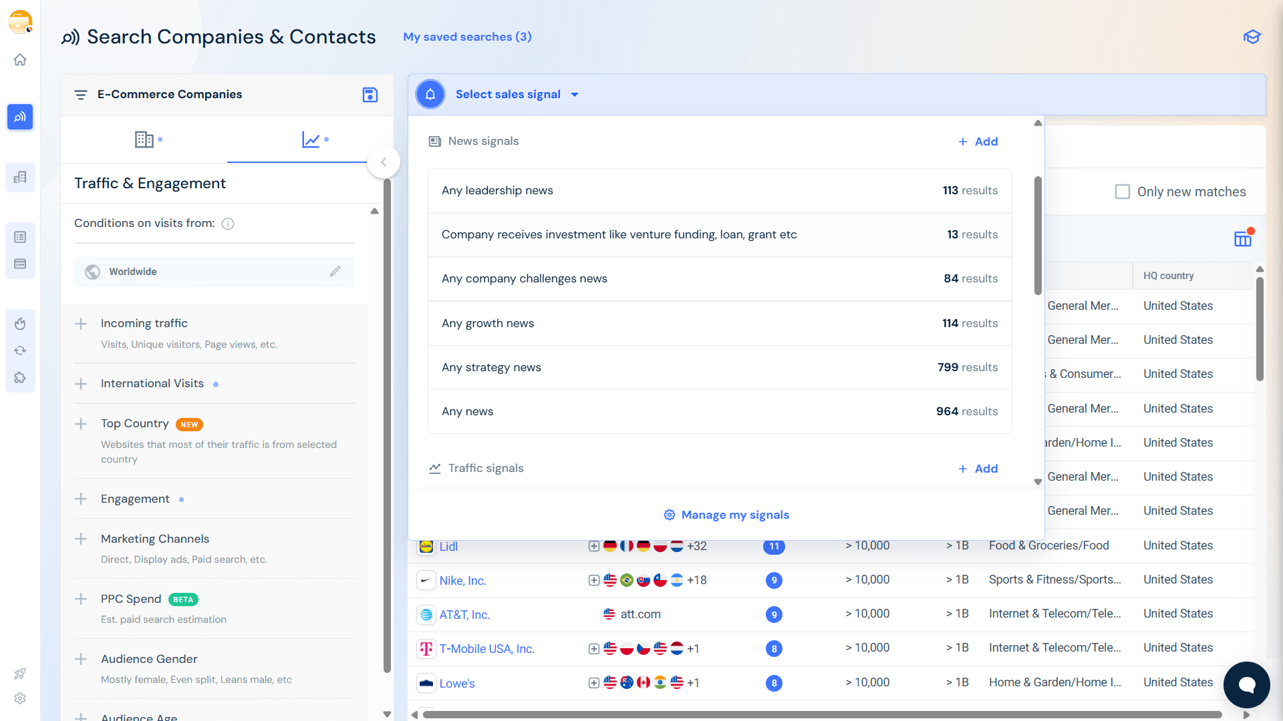Viewport: 1283px width, 721px height.
Task: Enable Only new matches checkbox
Action: click(x=1123, y=192)
